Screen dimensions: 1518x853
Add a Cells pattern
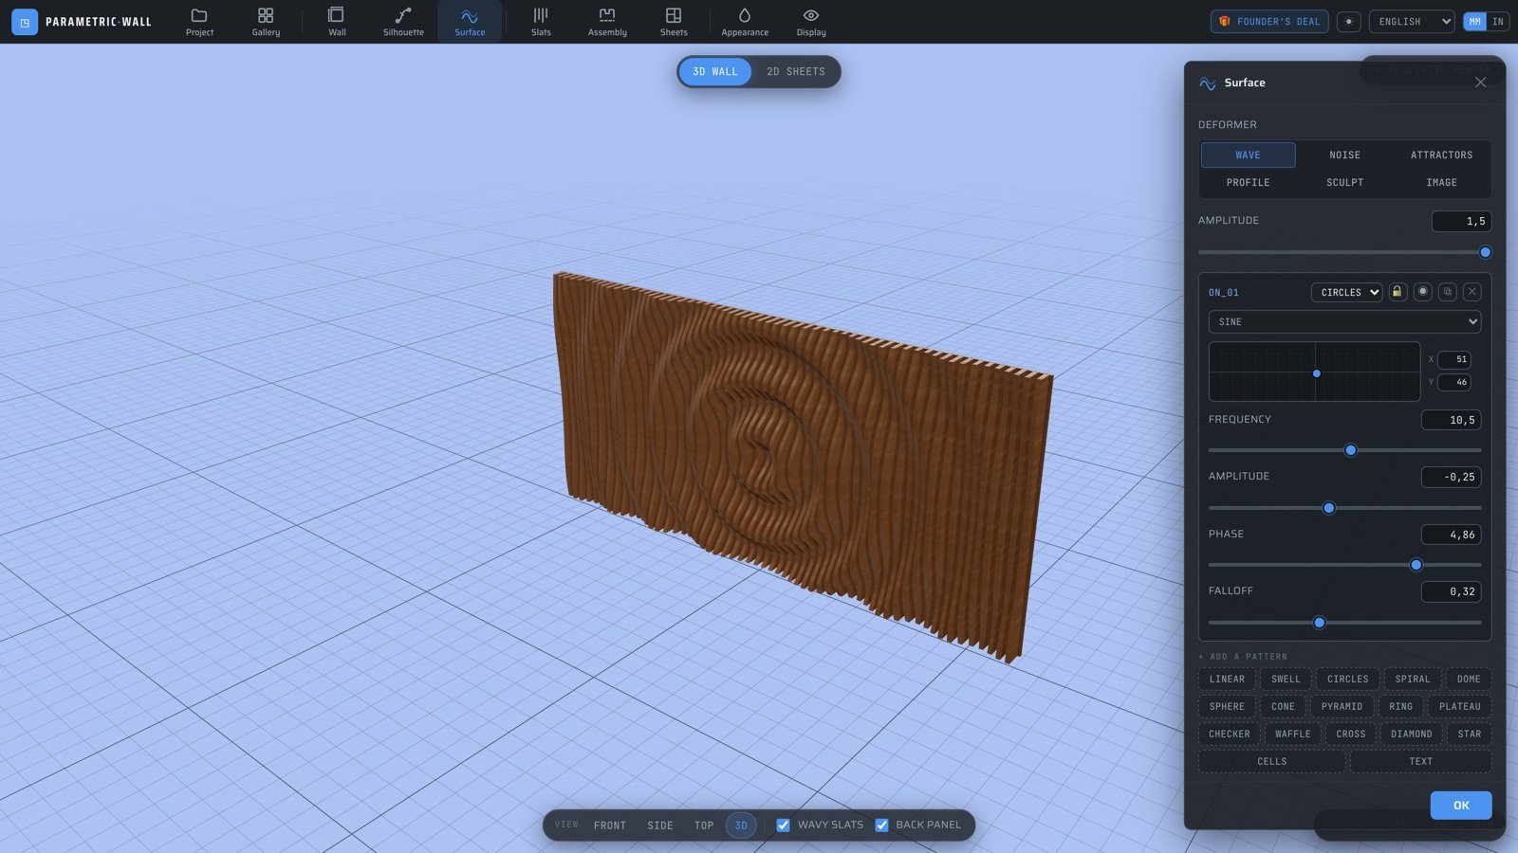(x=1272, y=761)
